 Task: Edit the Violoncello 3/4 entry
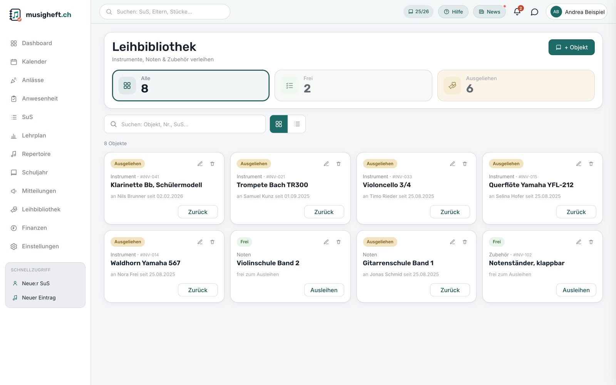pos(452,164)
